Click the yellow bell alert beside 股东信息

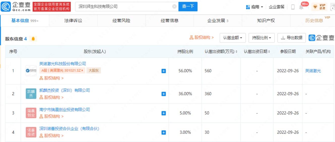pyautogui.click(x=33, y=39)
